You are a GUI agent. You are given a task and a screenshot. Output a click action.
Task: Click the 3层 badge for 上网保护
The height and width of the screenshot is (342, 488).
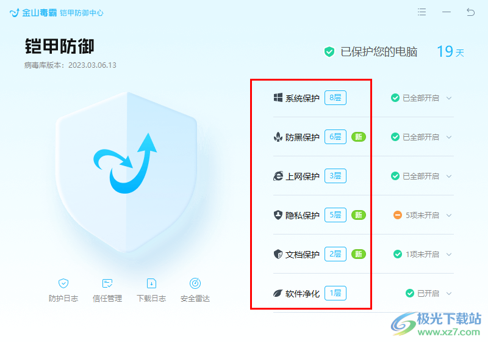click(335, 176)
